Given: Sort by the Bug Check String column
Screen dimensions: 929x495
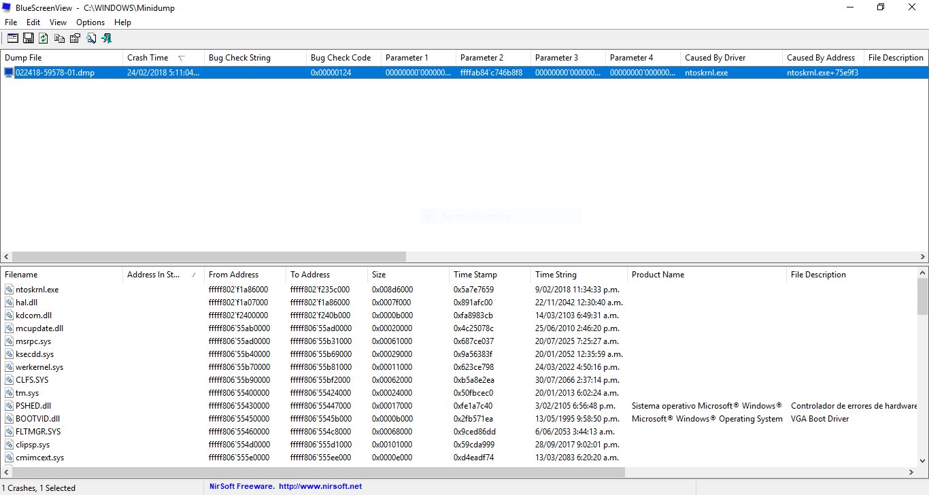Looking at the screenshot, I should [255, 58].
